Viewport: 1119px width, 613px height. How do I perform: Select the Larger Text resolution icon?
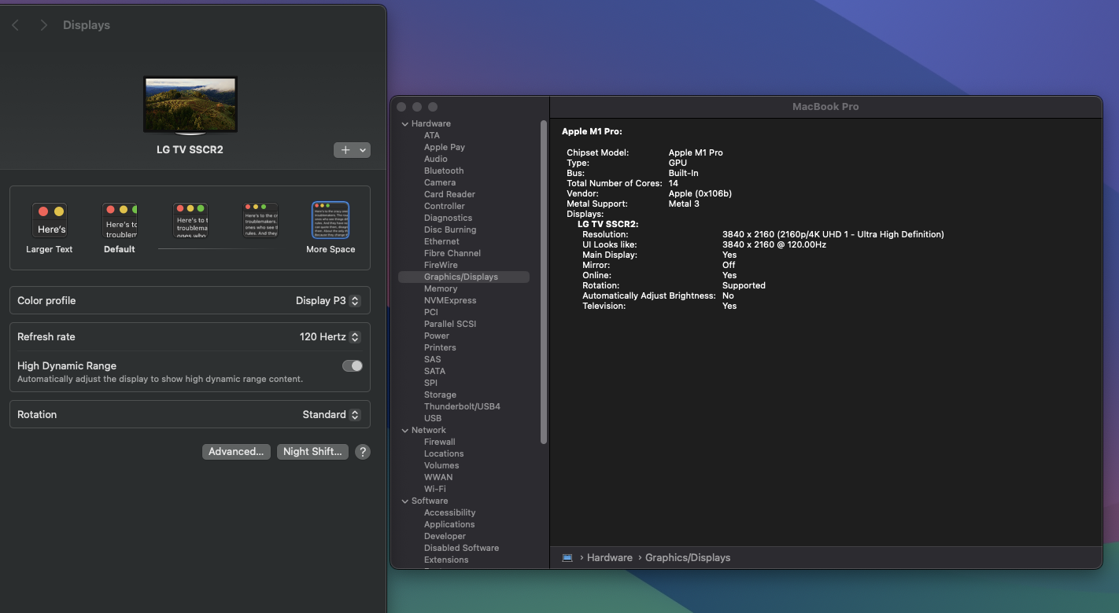[x=50, y=221]
